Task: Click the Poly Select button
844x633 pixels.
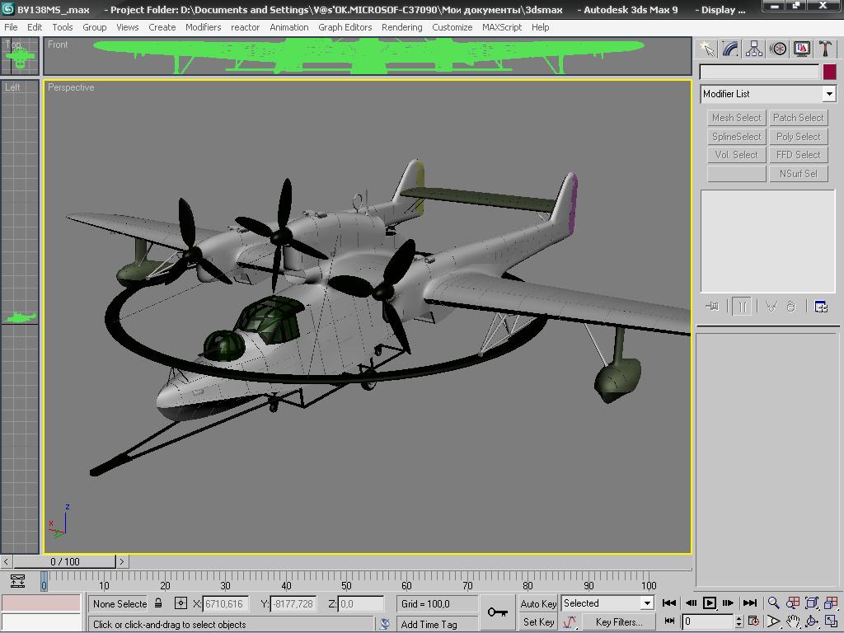Action: click(798, 137)
